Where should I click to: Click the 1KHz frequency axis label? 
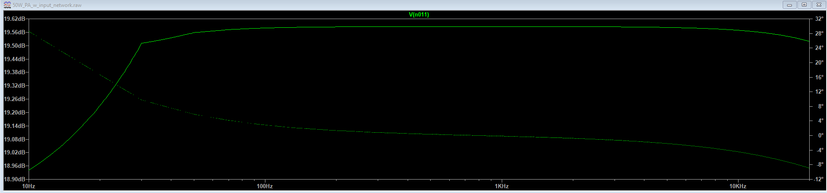tap(501, 186)
